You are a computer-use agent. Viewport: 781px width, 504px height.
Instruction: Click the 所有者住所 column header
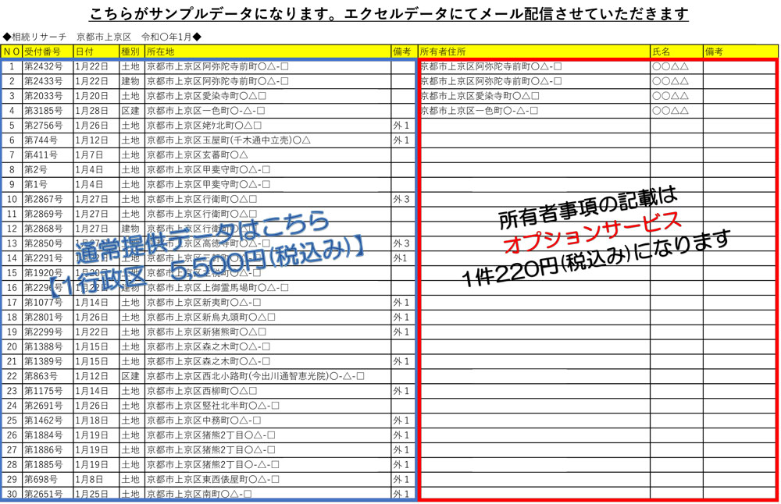pos(534,51)
